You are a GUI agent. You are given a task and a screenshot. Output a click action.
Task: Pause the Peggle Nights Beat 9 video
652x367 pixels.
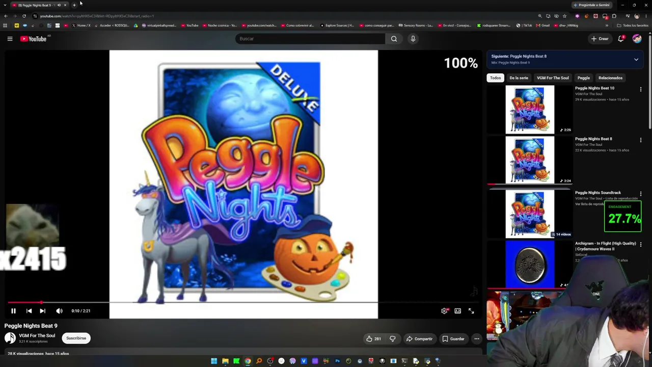pos(13,311)
